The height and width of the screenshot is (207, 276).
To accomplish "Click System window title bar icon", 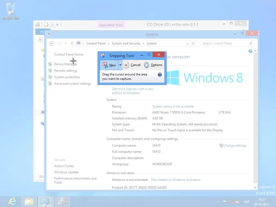I will click(x=49, y=34).
